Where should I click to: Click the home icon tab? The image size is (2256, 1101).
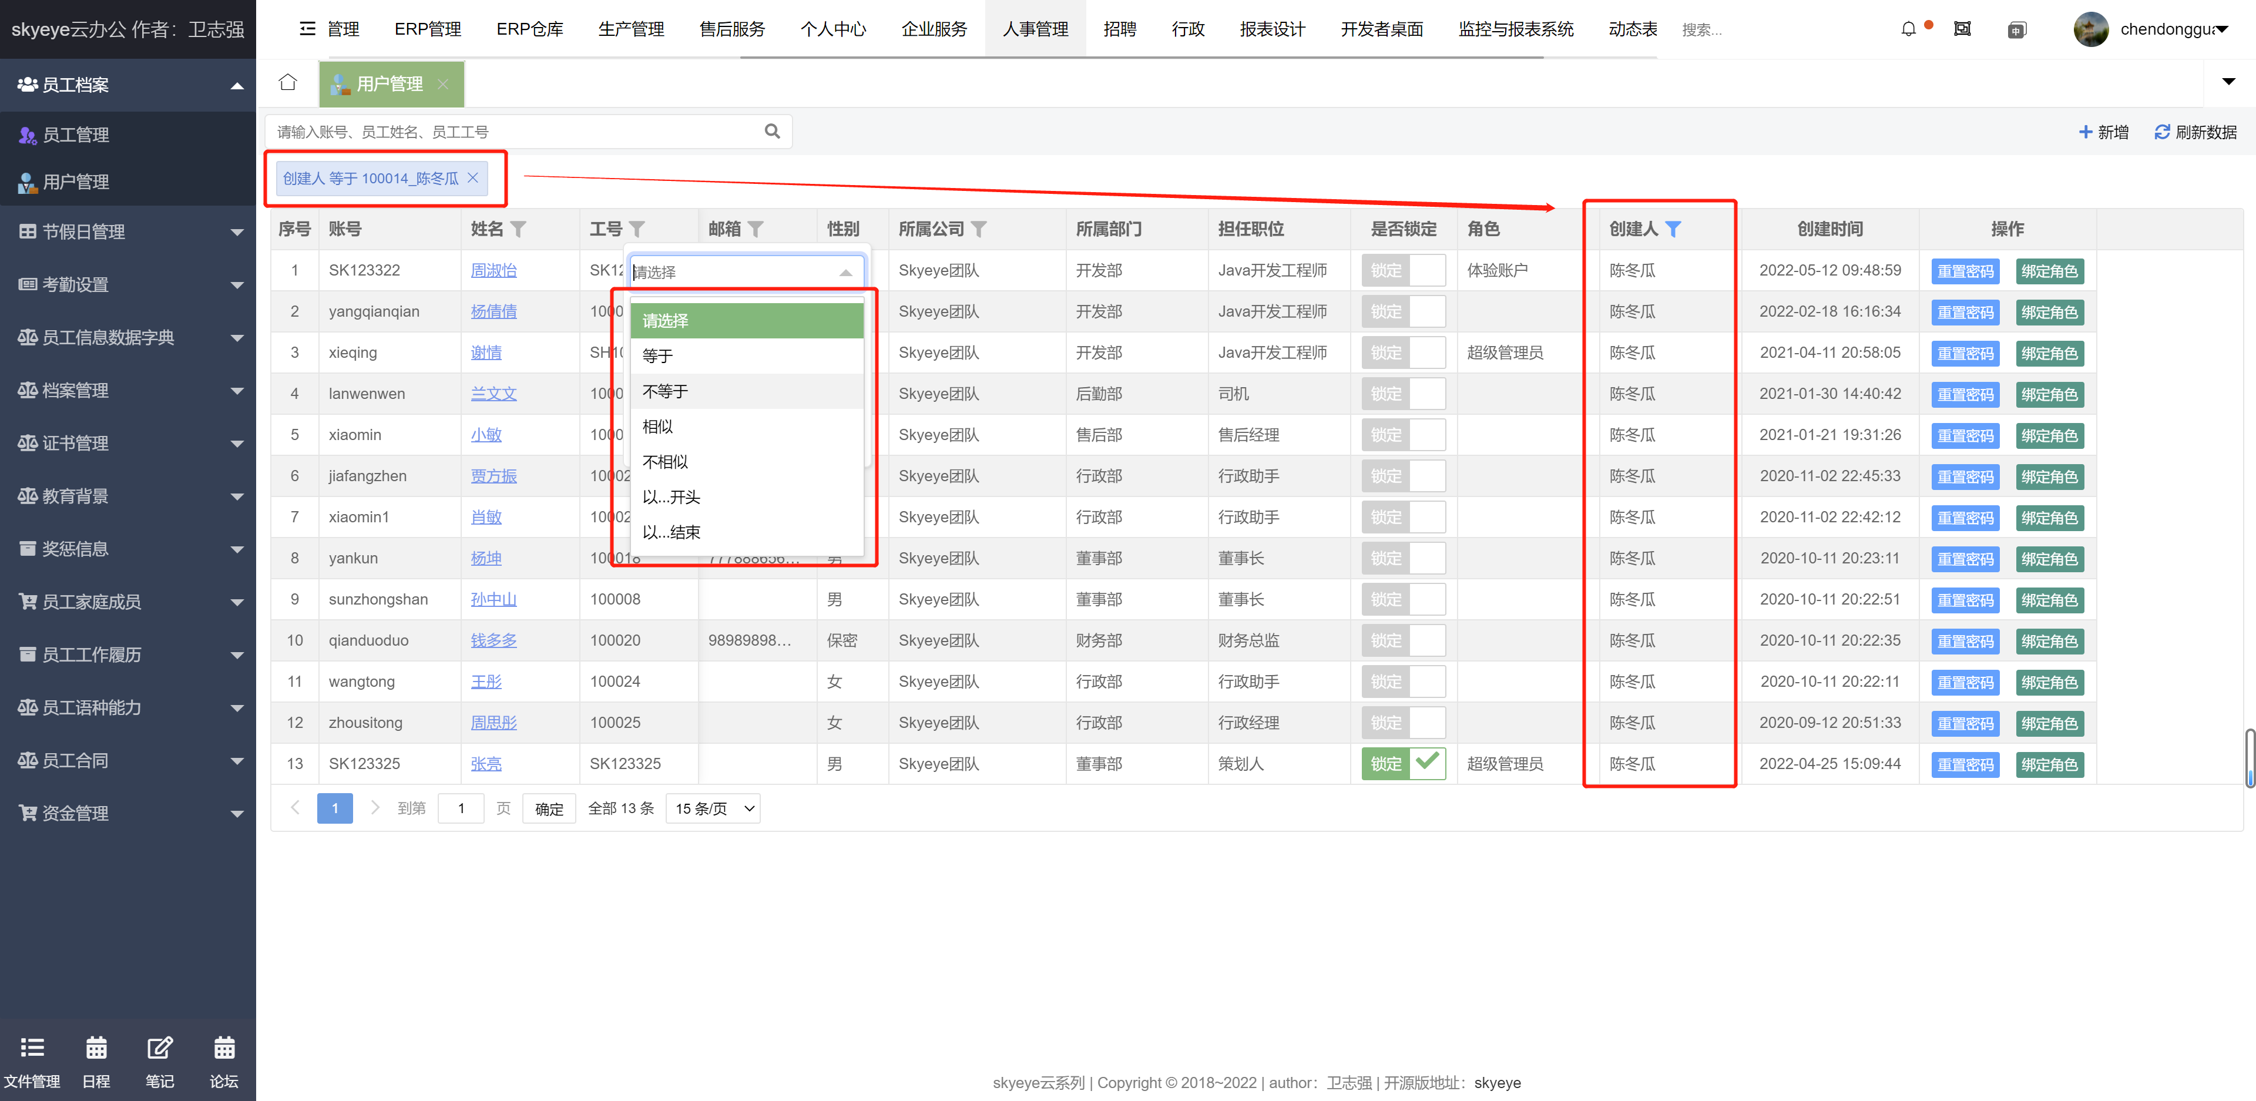pos(287,82)
